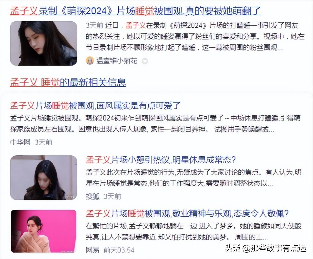This screenshot has width=313, height=259.
Task: Click the 网易 article summary text
Action: tap(193, 231)
